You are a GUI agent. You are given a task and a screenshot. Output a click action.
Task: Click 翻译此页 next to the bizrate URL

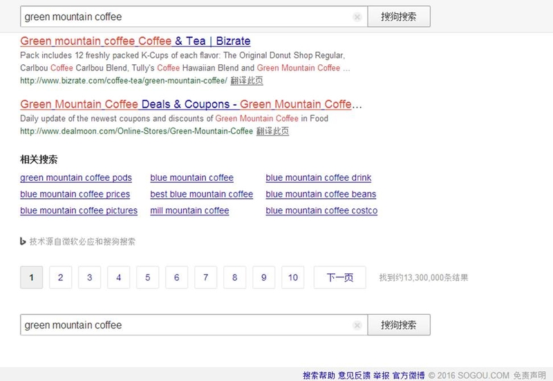pos(247,81)
